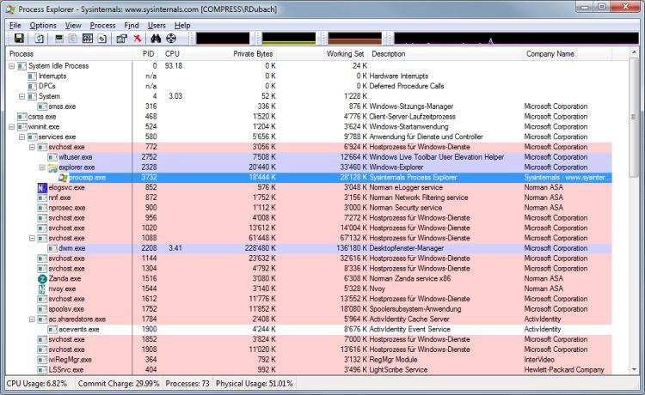
Task: Click the explorer.exe folder icon
Action: pos(52,167)
